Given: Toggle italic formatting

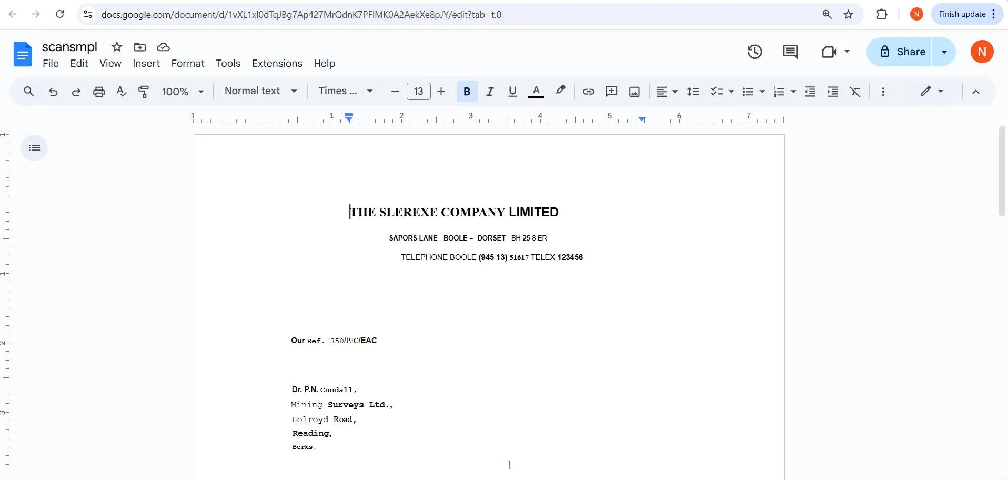Looking at the screenshot, I should (489, 91).
